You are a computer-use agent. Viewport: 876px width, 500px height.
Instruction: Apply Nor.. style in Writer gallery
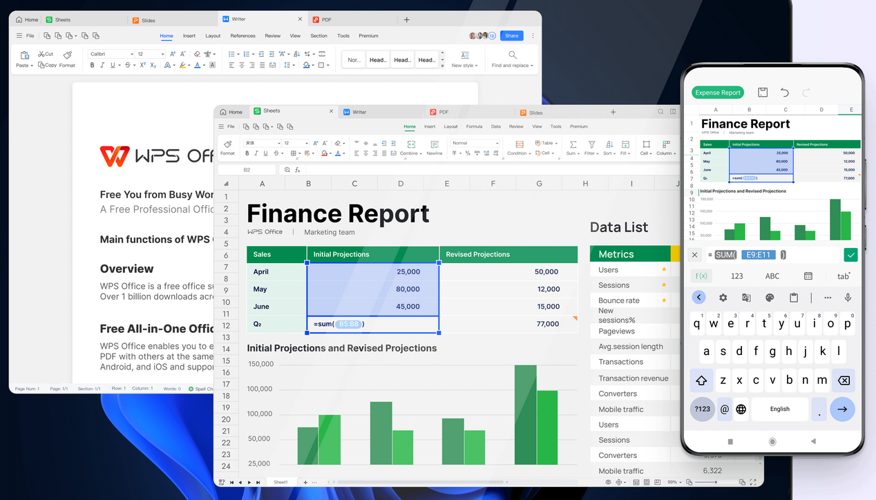click(354, 60)
